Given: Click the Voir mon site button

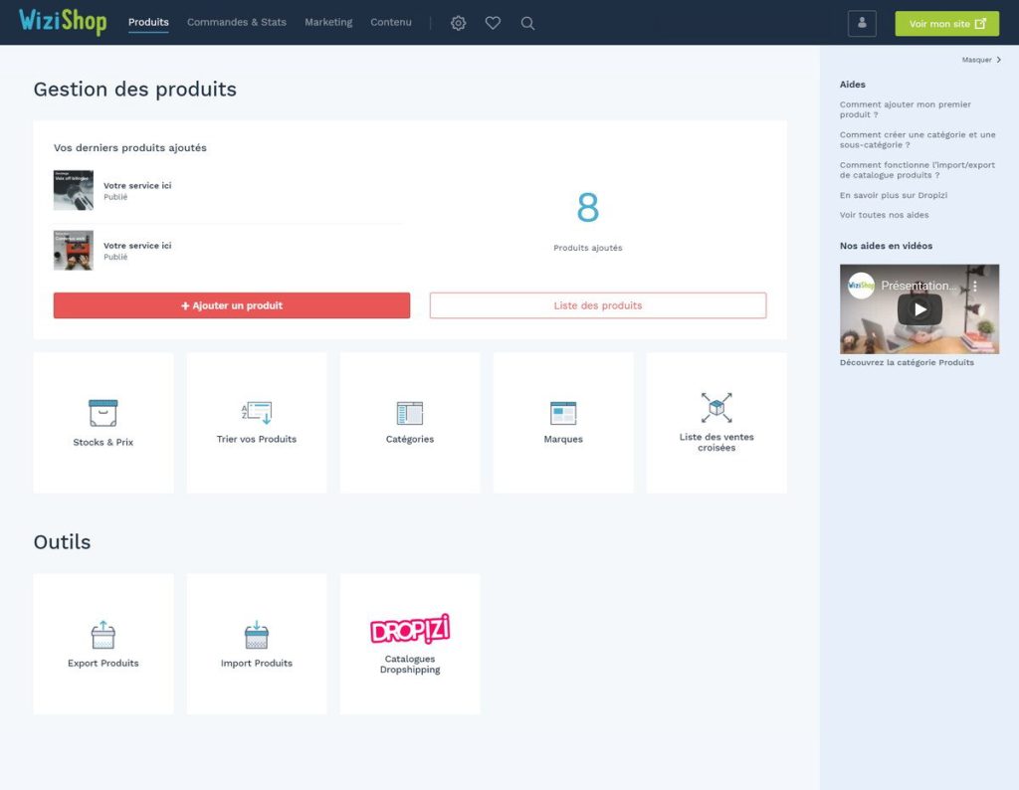Looking at the screenshot, I should 946,22.
